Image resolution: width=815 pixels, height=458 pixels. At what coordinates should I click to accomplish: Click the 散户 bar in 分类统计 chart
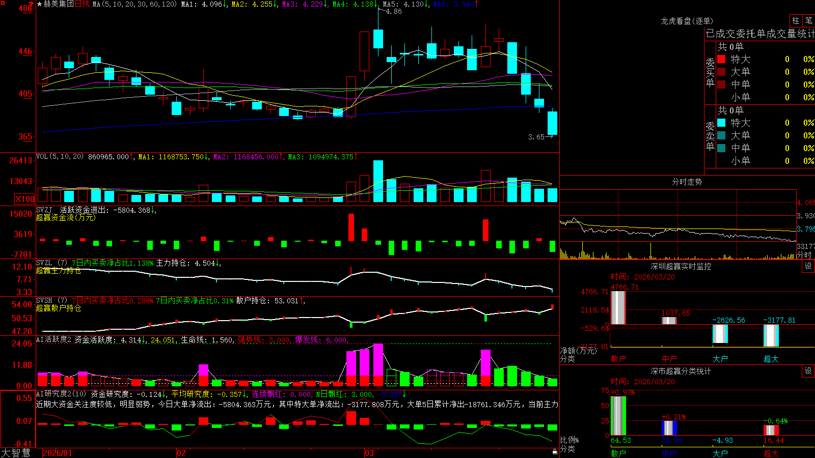point(618,416)
